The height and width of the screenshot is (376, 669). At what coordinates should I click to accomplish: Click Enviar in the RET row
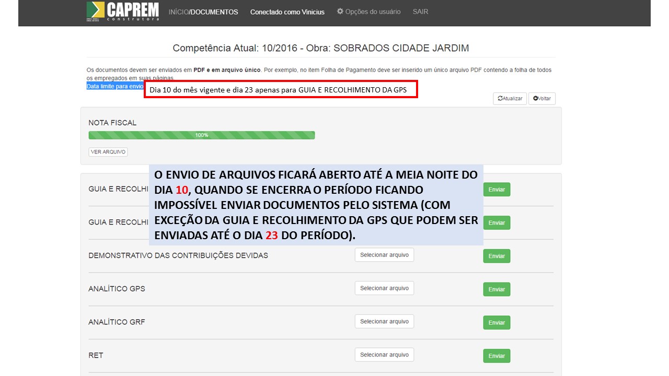(497, 356)
